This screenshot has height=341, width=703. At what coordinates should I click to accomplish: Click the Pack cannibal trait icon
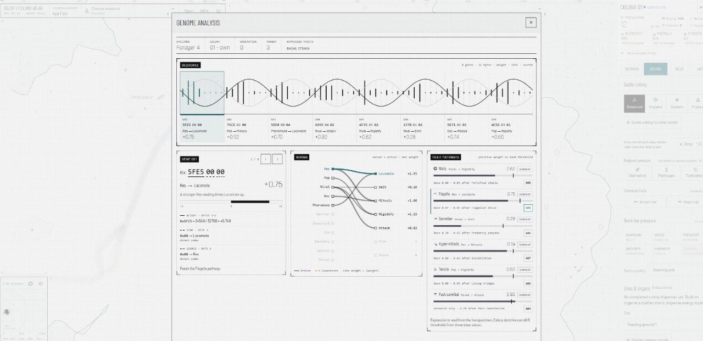click(x=436, y=294)
